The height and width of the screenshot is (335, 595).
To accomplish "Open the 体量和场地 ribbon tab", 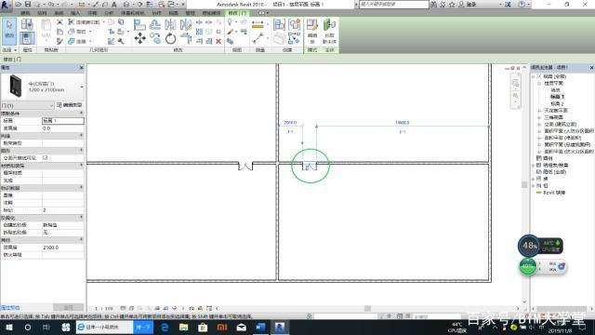I will (132, 13).
